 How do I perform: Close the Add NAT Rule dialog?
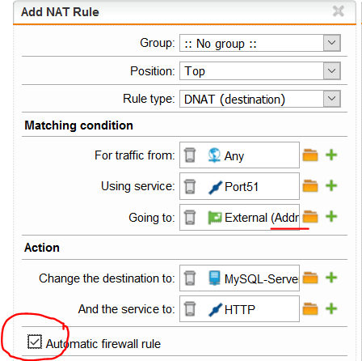point(339,11)
